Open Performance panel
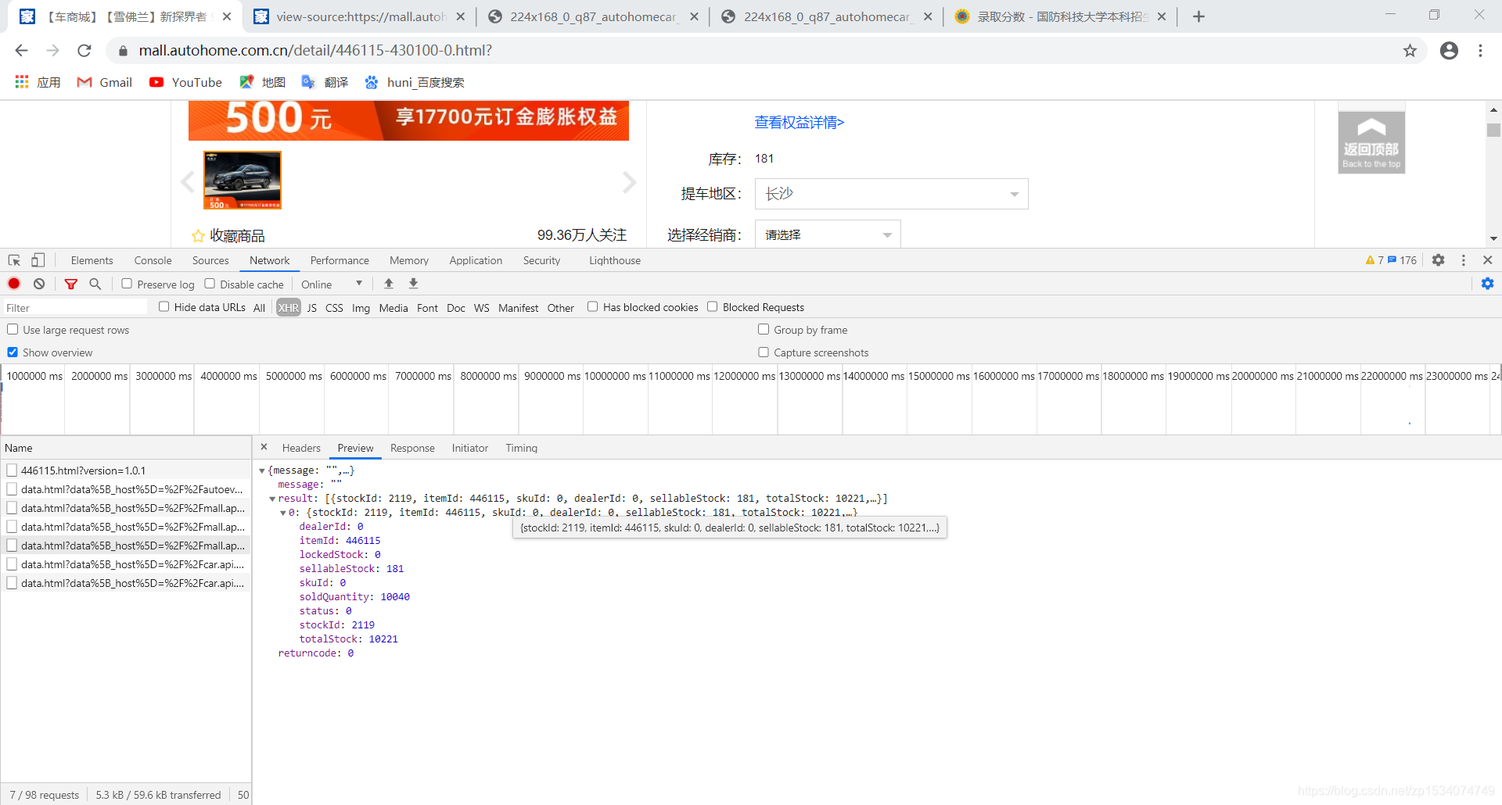The width and height of the screenshot is (1502, 805). point(340,260)
